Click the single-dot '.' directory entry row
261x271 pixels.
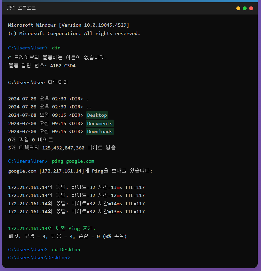48,99
